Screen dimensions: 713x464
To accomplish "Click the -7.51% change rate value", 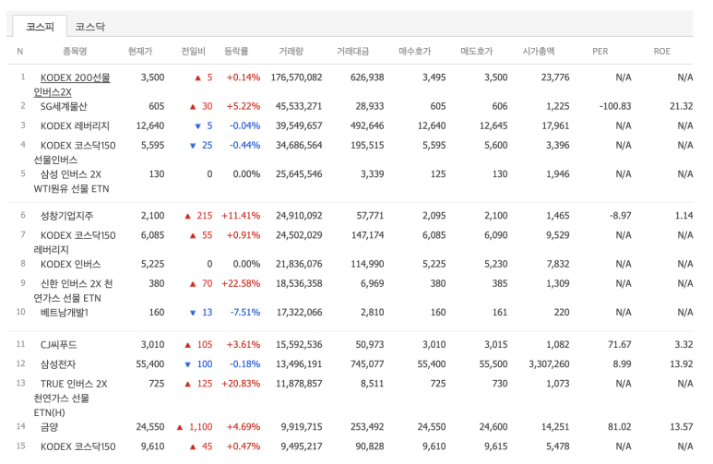I will [245, 312].
